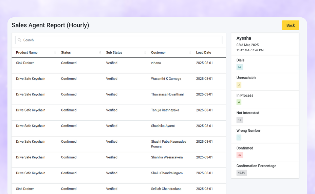The width and height of the screenshot is (315, 194).
Task: Select customer Shalu Chandralingam
Action: point(167,173)
